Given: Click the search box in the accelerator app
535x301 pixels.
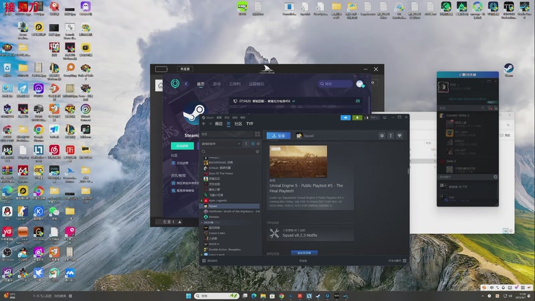Looking at the screenshot, I should tap(335, 84).
